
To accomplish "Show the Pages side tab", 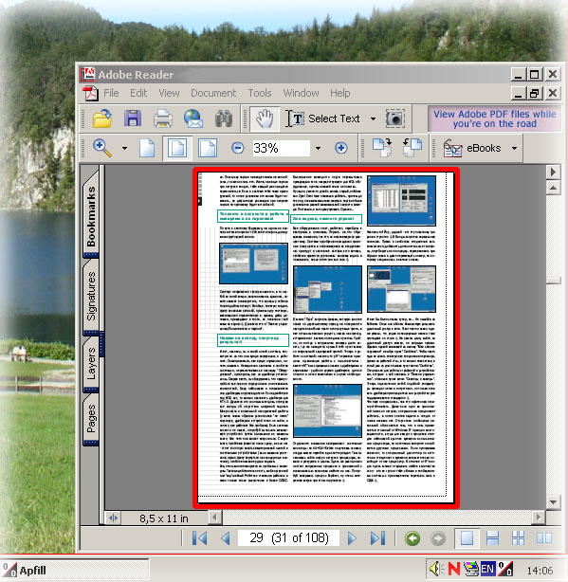I will coord(91,419).
